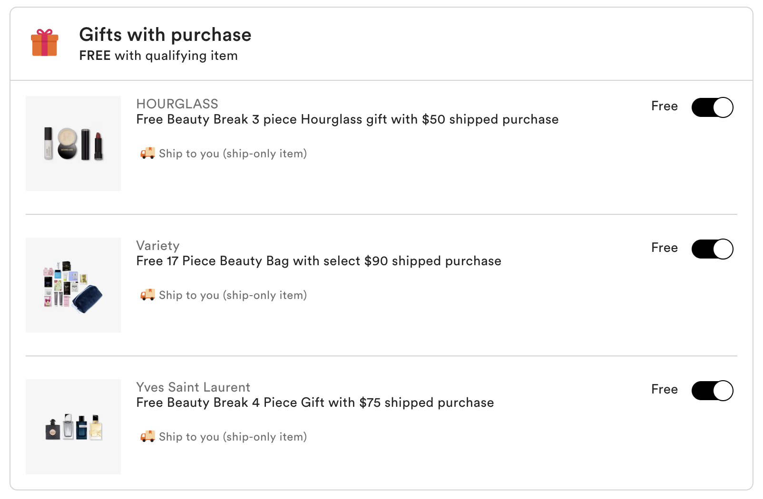Toggle off the Hourglass free gift switch
Image resolution: width=763 pixels, height=499 pixels.
(x=712, y=107)
